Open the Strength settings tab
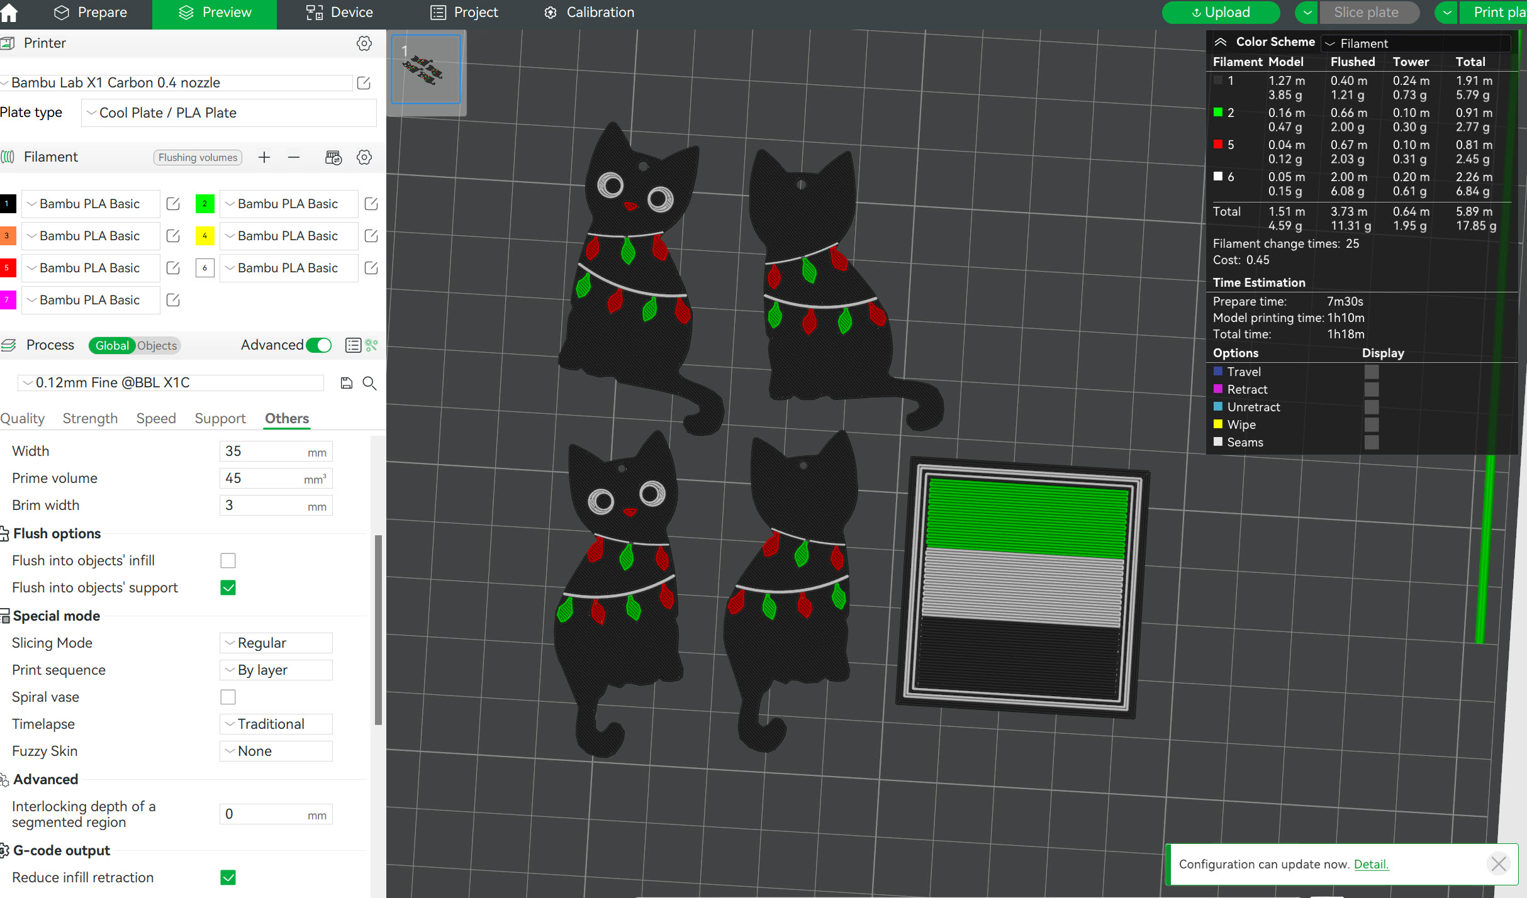The width and height of the screenshot is (1527, 898). pyautogui.click(x=90, y=418)
